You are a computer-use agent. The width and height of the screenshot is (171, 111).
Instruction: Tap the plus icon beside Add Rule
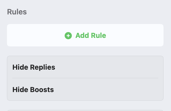point(68,35)
